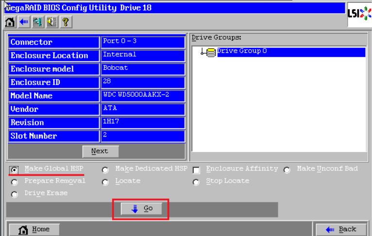The image size is (372, 236).
Task: Click the Enclosure model label cell
Action: [x=53, y=69]
